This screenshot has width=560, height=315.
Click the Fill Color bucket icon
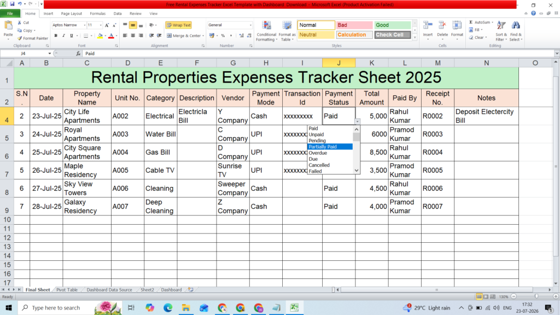(x=100, y=36)
